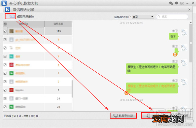Viewport: 196px width, 128px height.
Task: Uncheck the contact row with 113 messages
Action: (x=5, y=31)
